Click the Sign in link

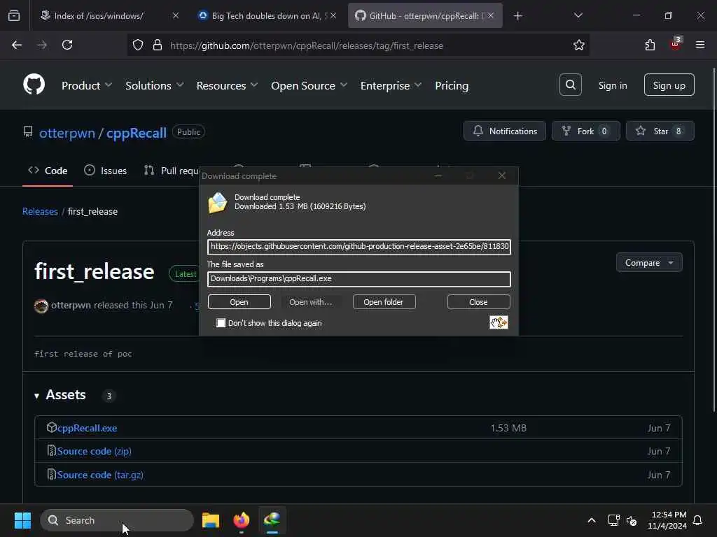(613, 85)
